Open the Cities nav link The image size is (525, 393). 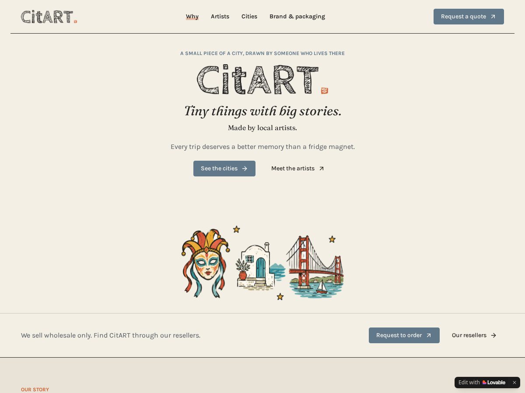[249, 17]
